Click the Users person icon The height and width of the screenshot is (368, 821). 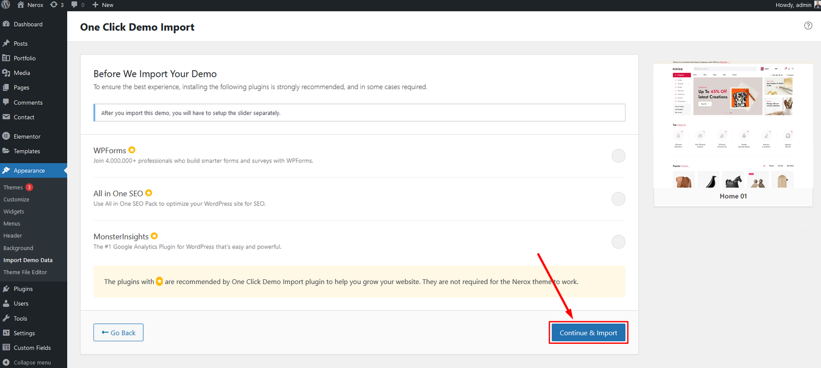(6, 303)
